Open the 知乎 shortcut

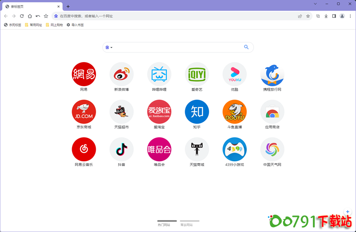coord(197,112)
